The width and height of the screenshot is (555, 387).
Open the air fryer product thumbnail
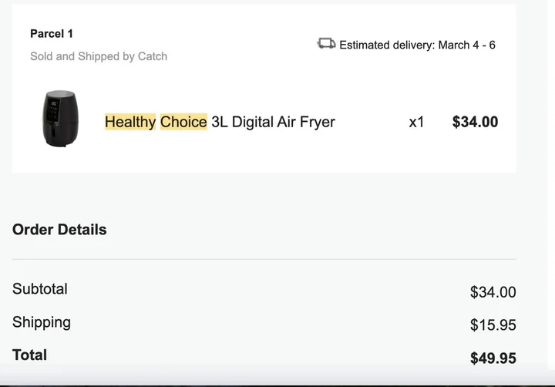pyautogui.click(x=60, y=119)
